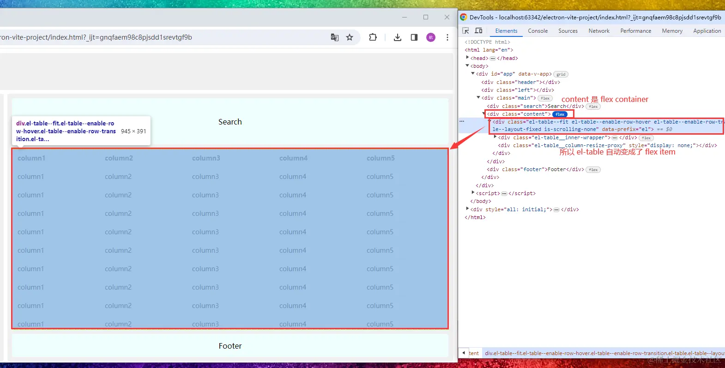725x368 pixels.
Task: Click the column5 table header cell
Action: 381,158
